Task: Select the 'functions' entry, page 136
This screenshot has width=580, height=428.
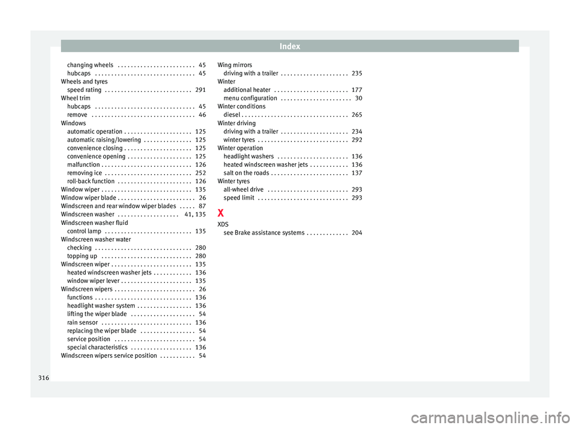Action: pos(137,297)
